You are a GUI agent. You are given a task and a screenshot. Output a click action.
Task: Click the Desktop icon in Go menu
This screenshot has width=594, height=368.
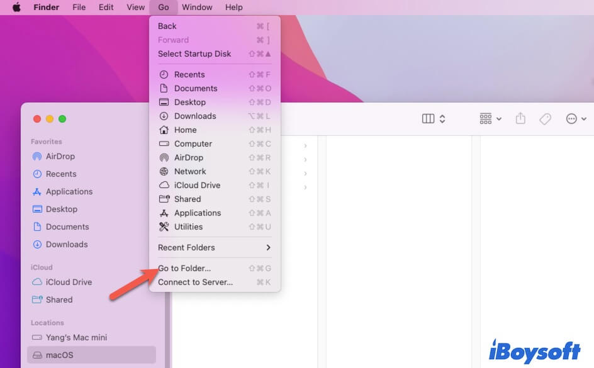click(164, 102)
